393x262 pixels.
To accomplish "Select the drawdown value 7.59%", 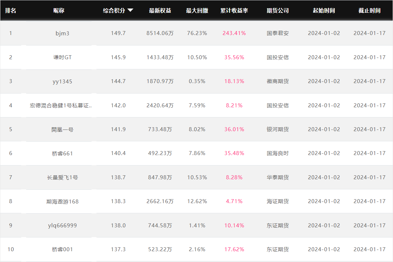I will (197, 105).
